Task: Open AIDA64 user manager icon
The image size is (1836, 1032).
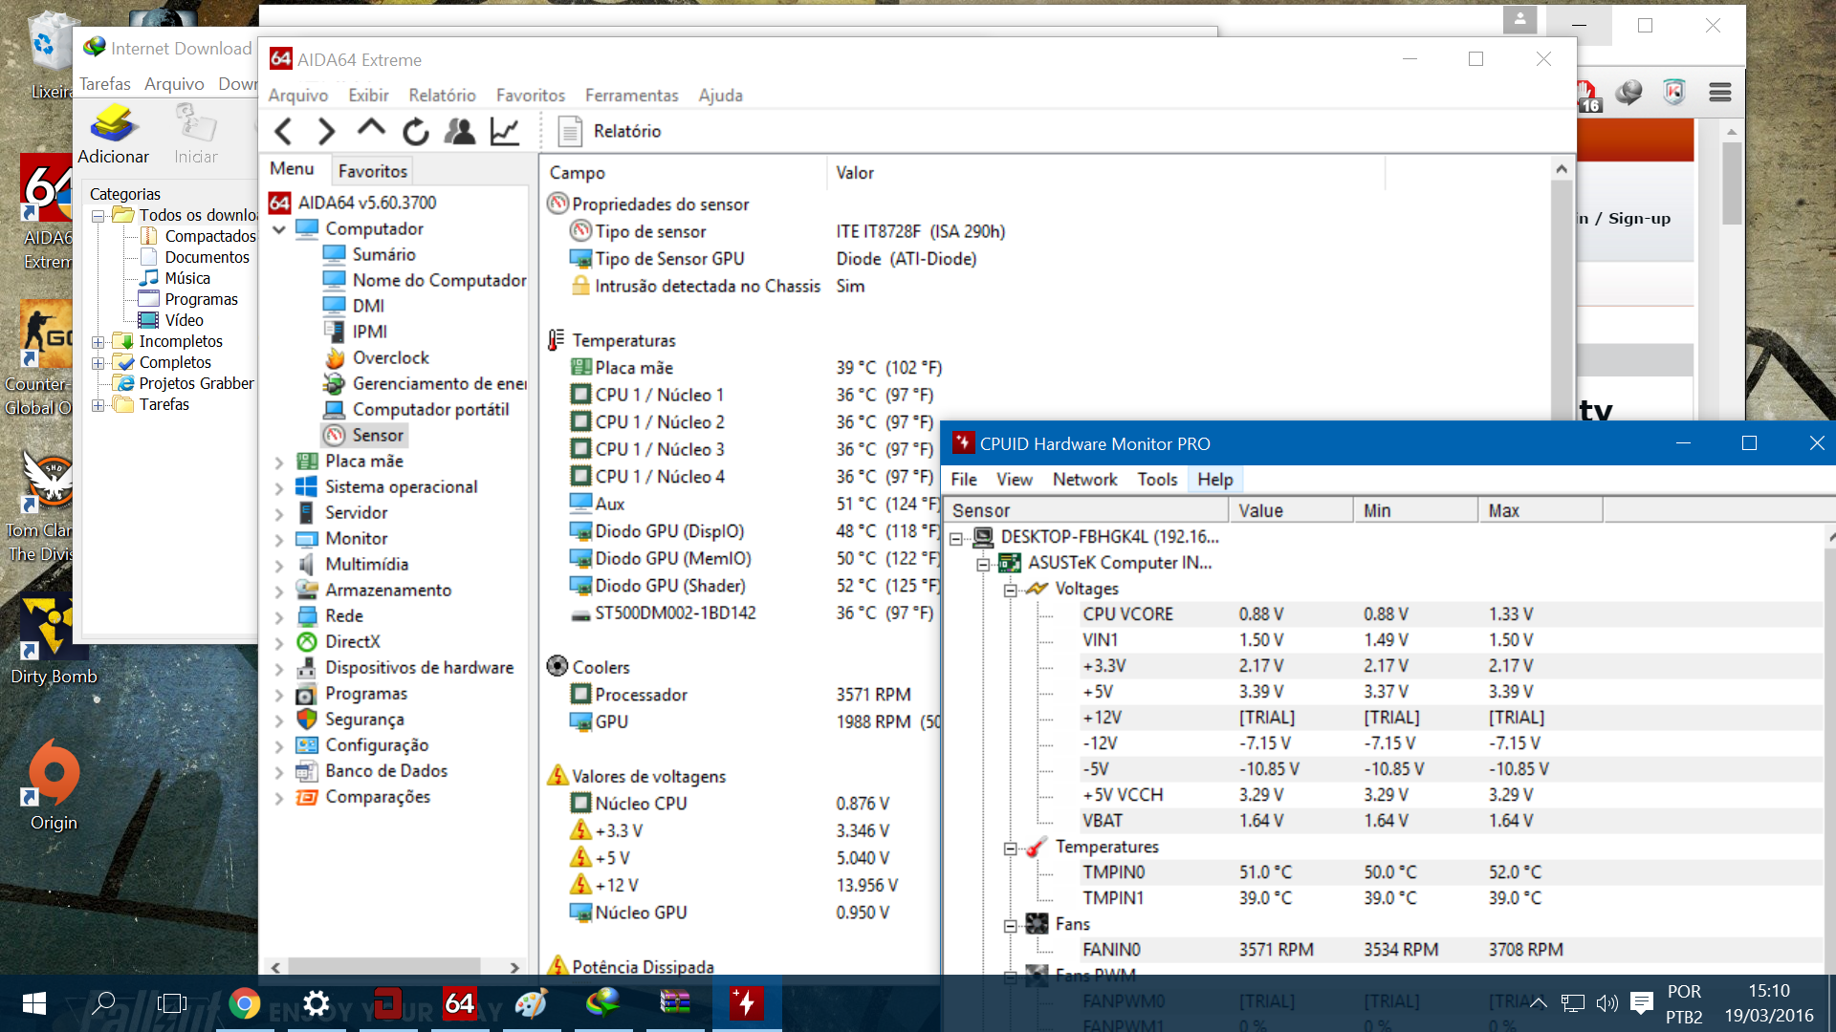Action: 460,131
